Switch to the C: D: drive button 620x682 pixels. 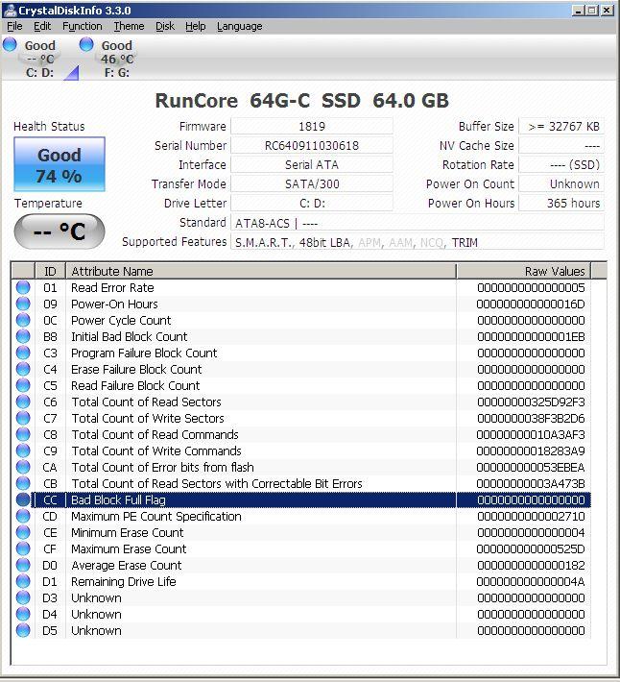(39, 59)
